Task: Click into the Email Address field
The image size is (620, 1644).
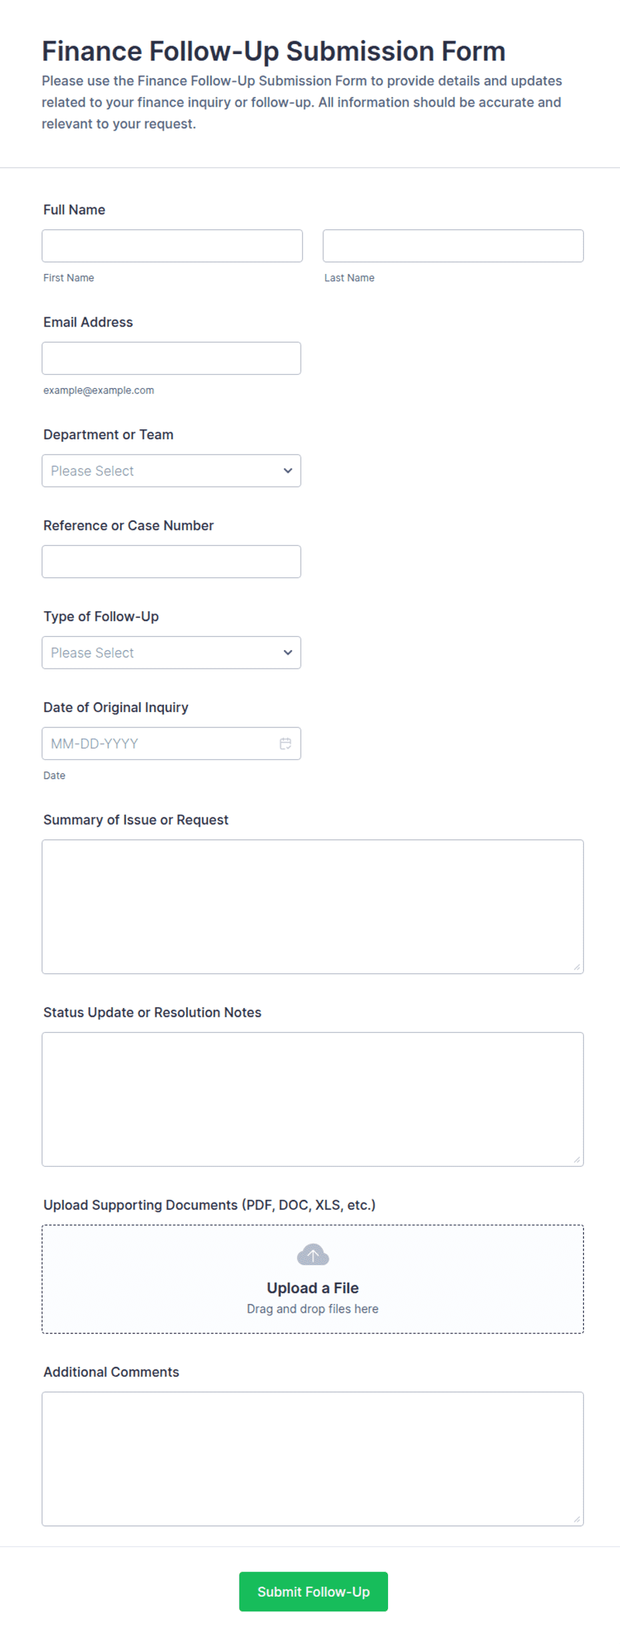Action: point(171,358)
